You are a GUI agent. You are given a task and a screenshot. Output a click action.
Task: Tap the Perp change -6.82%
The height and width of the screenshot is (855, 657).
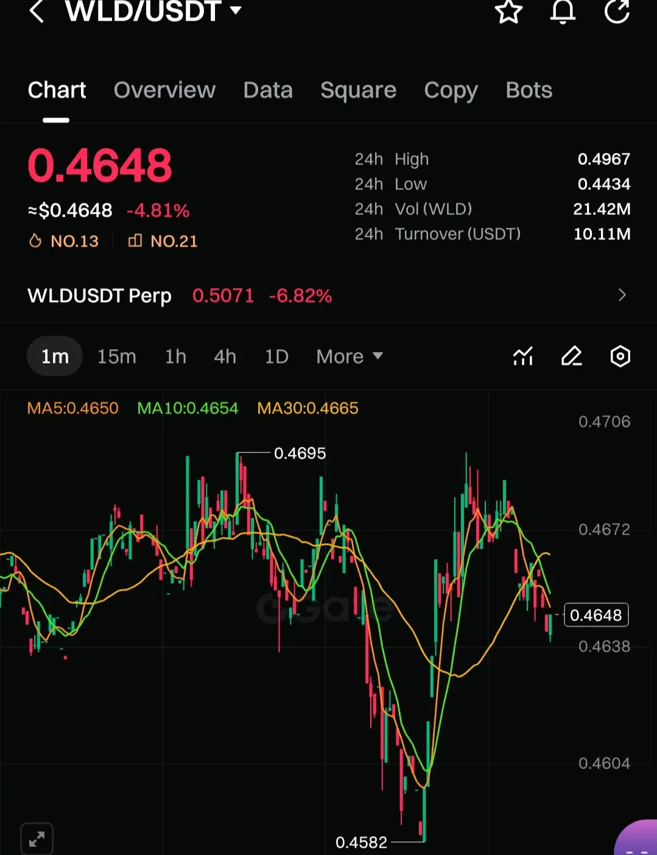coord(300,296)
